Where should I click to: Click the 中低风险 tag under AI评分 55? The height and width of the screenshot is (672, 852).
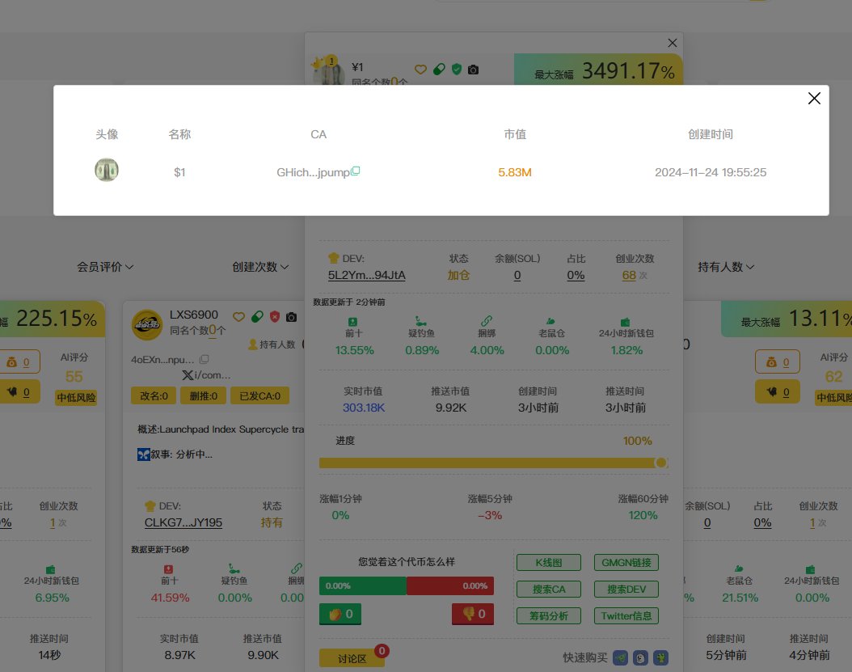[x=76, y=397]
